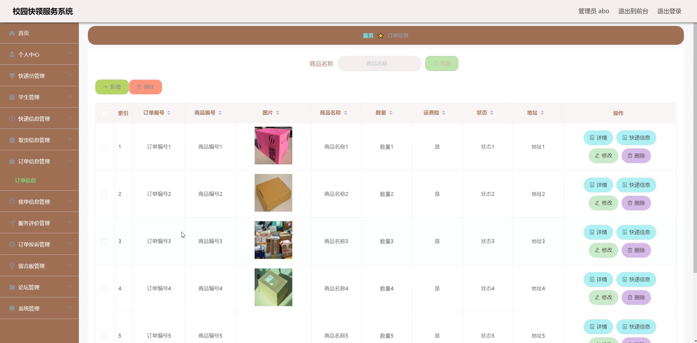Screen dimensions: 697x343
Task: Click the courier management sidebar icon
Action: click(x=12, y=76)
